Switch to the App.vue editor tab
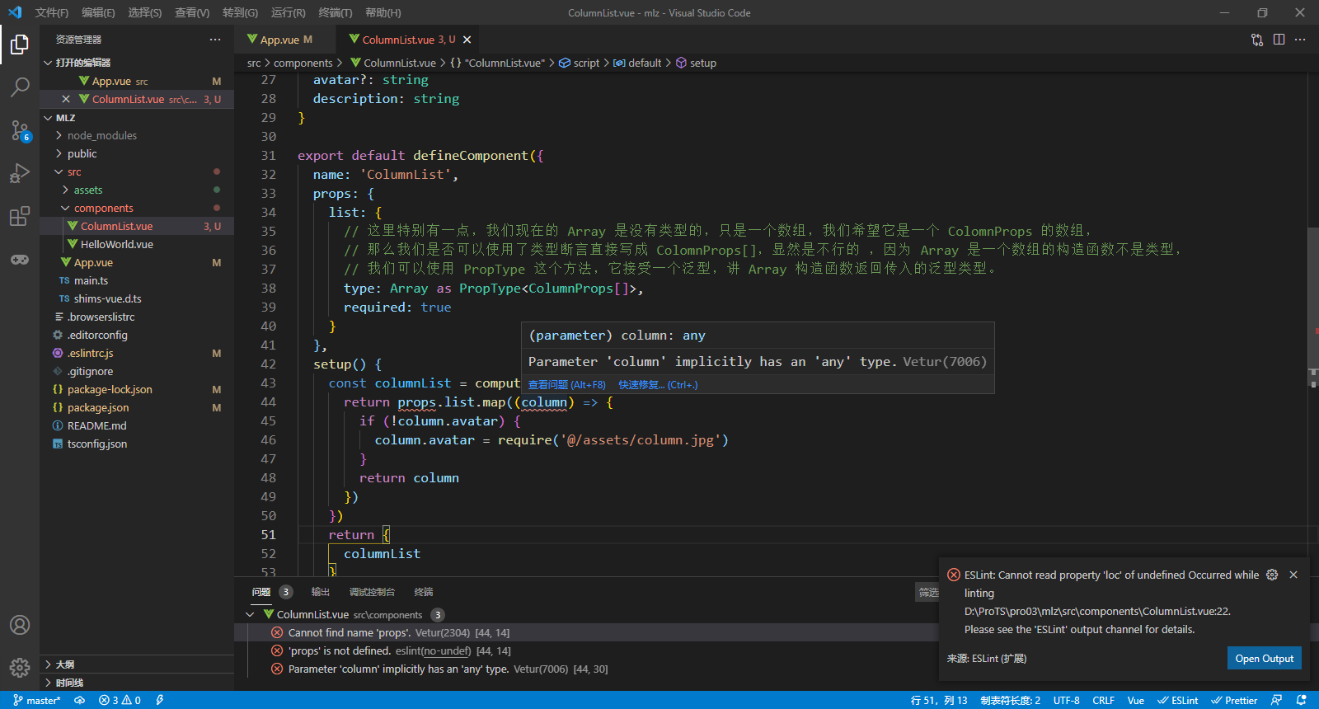The image size is (1319, 709). click(x=285, y=40)
